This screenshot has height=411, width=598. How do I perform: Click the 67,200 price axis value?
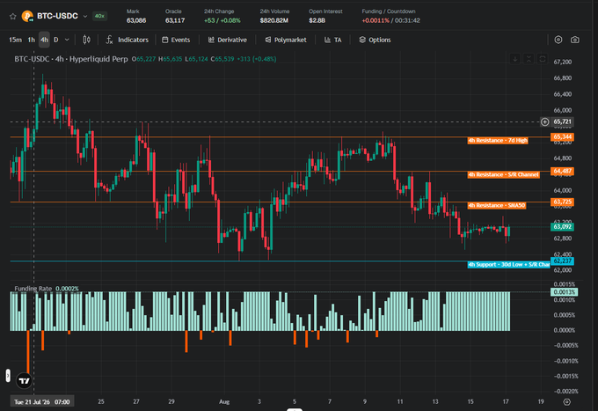tap(563, 62)
